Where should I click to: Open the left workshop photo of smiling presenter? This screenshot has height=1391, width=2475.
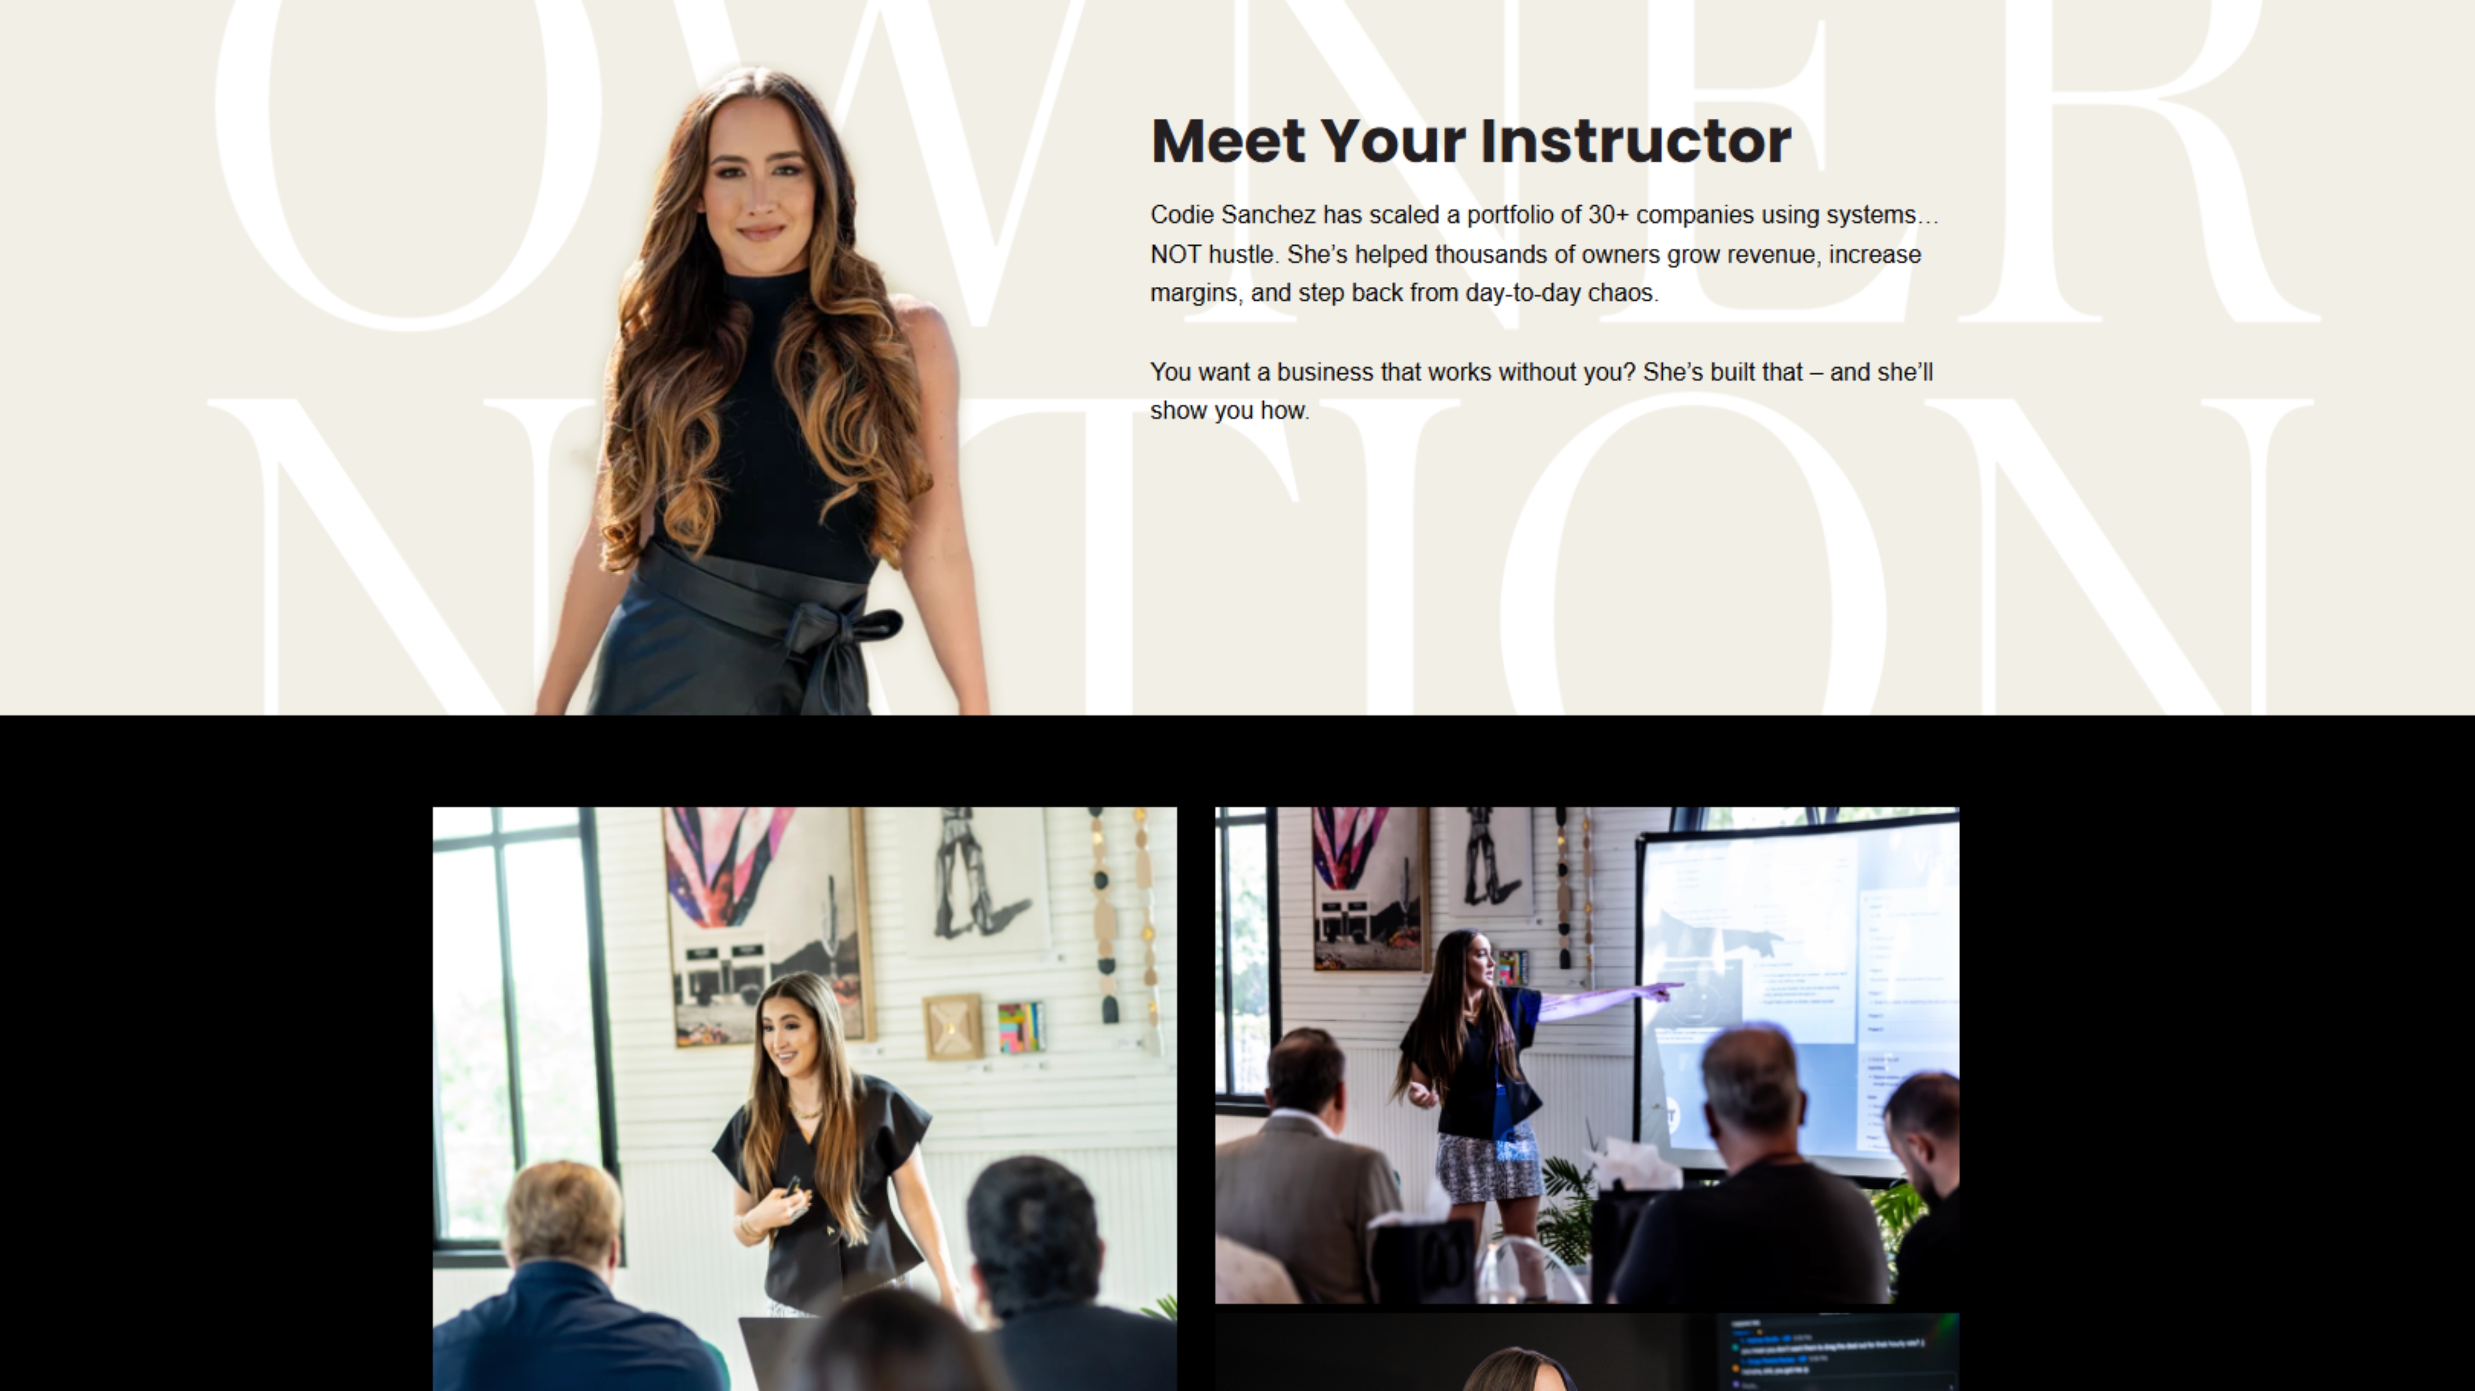coord(804,1099)
